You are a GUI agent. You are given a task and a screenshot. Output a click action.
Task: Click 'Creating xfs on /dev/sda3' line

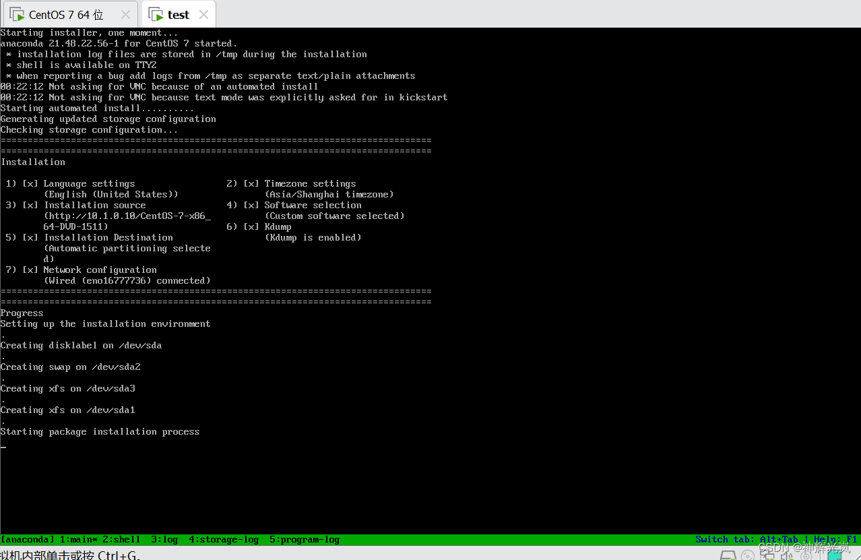pyautogui.click(x=67, y=388)
